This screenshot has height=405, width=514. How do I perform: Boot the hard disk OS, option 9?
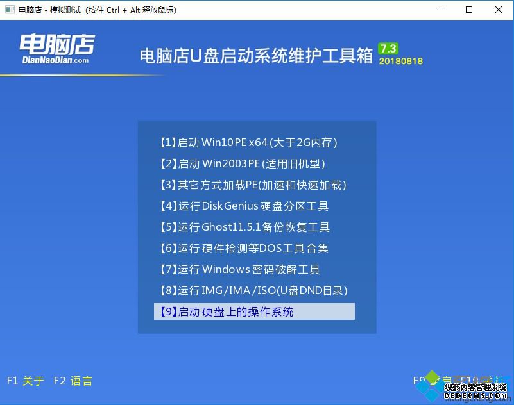click(x=254, y=311)
